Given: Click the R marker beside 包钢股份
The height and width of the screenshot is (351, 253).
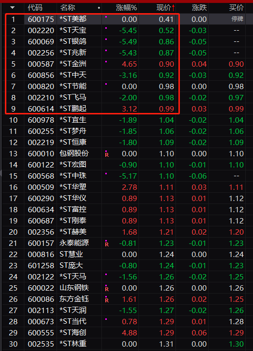Looking at the screenshot, I should click(x=107, y=155).
